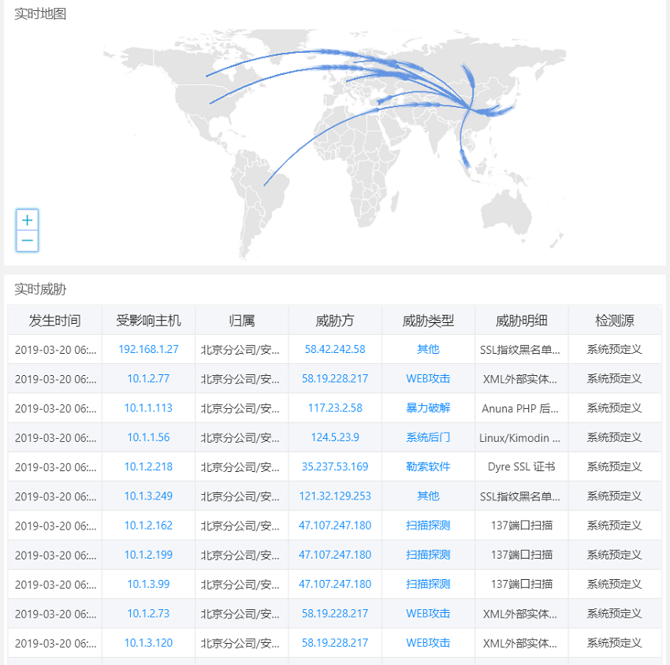Click 47.107.247.180 in the 10.1.3.99 row
The width and height of the screenshot is (670, 665).
point(335,584)
